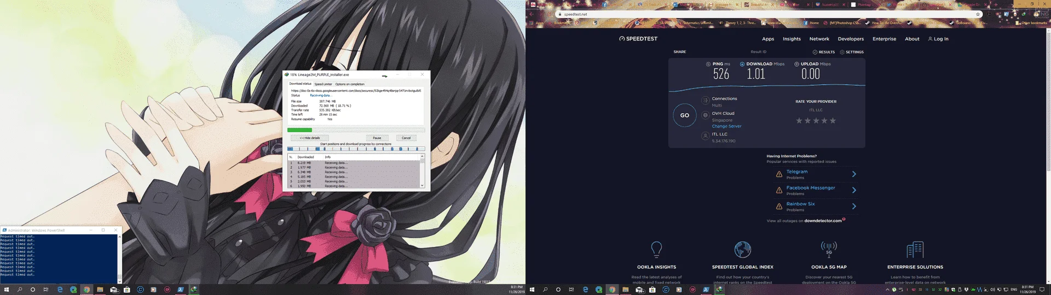Image resolution: width=1051 pixels, height=295 pixels.
Task: Click the Ookla Insights lightbulb icon
Action: tap(656, 249)
